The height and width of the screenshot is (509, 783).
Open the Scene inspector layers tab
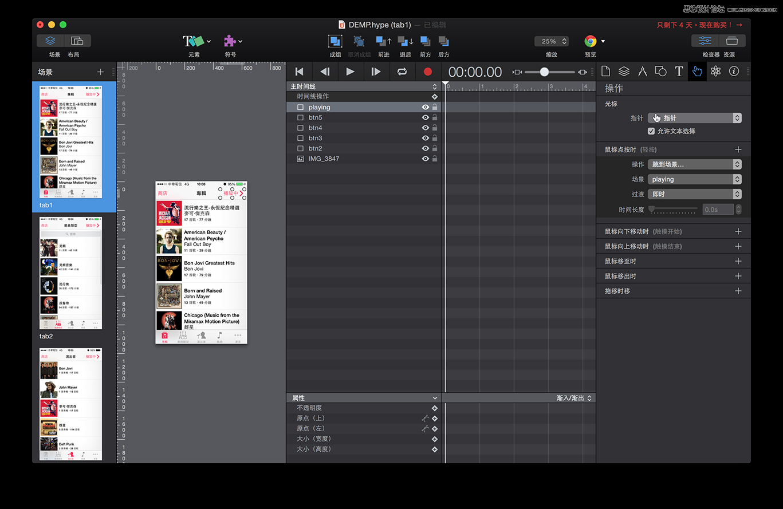click(x=624, y=71)
